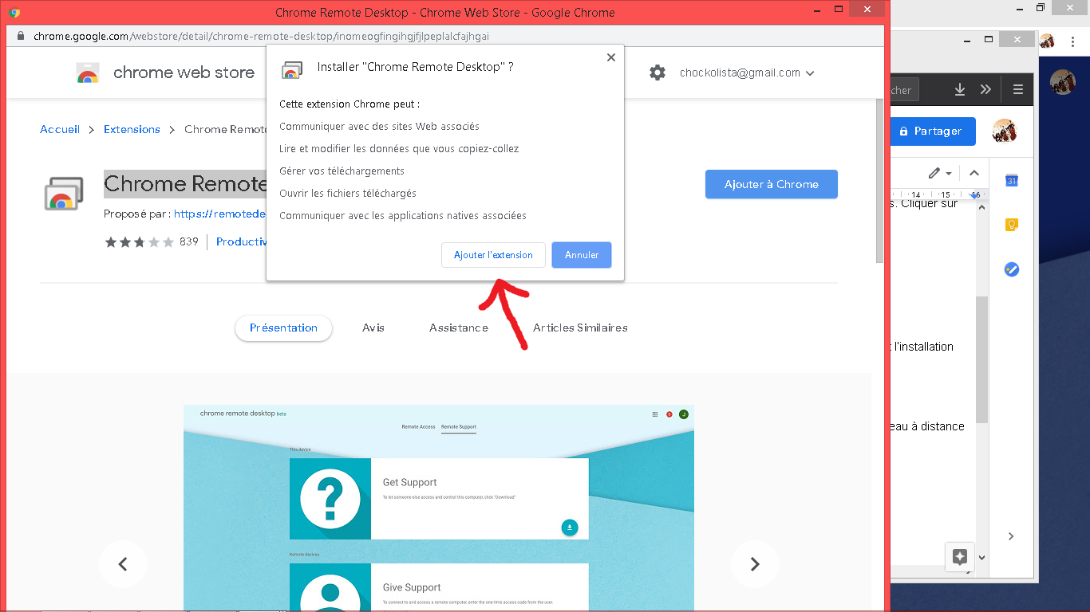Open the download icon in the dark toolbar
The image size is (1090, 612).
tap(960, 89)
